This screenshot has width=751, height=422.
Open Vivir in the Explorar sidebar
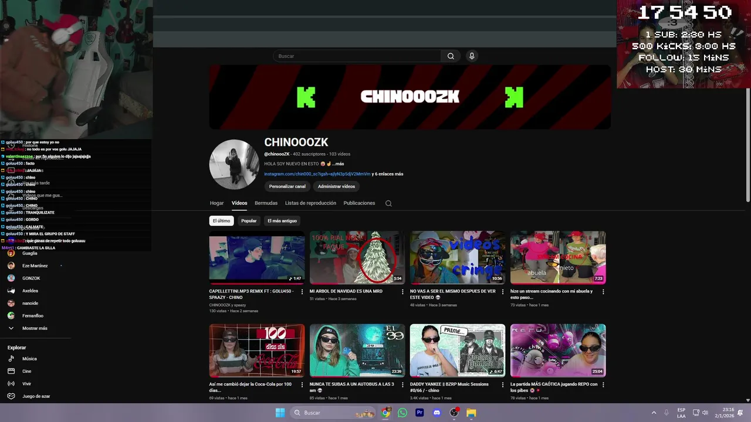pyautogui.click(x=26, y=384)
